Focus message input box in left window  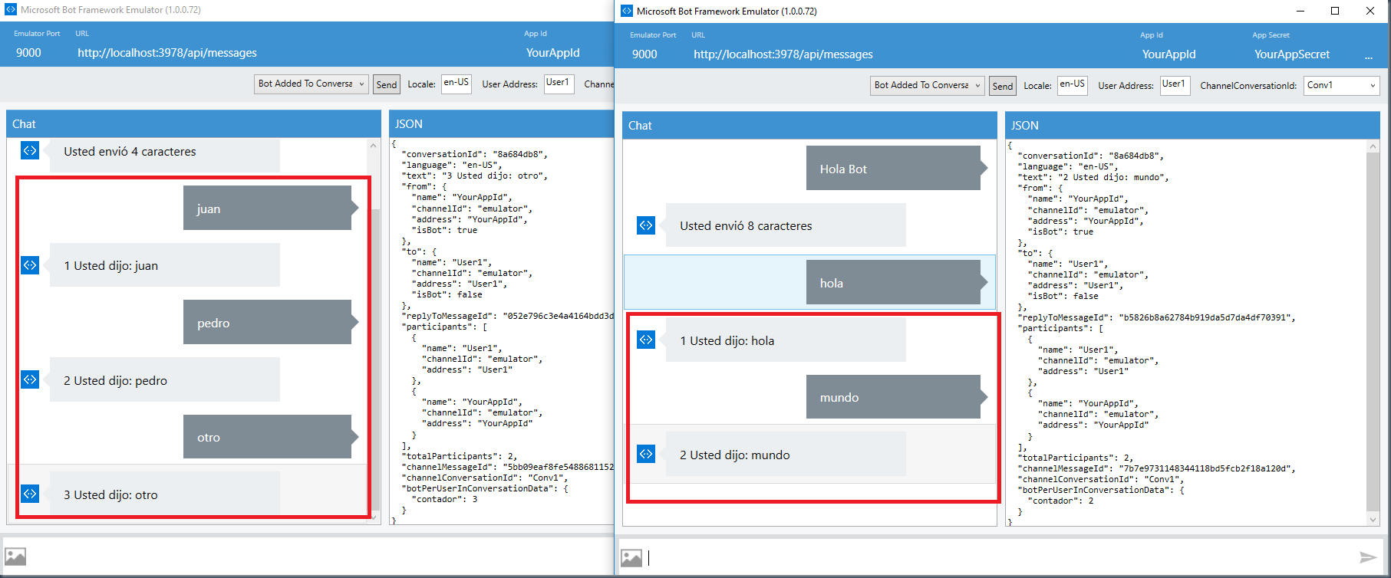(322, 556)
